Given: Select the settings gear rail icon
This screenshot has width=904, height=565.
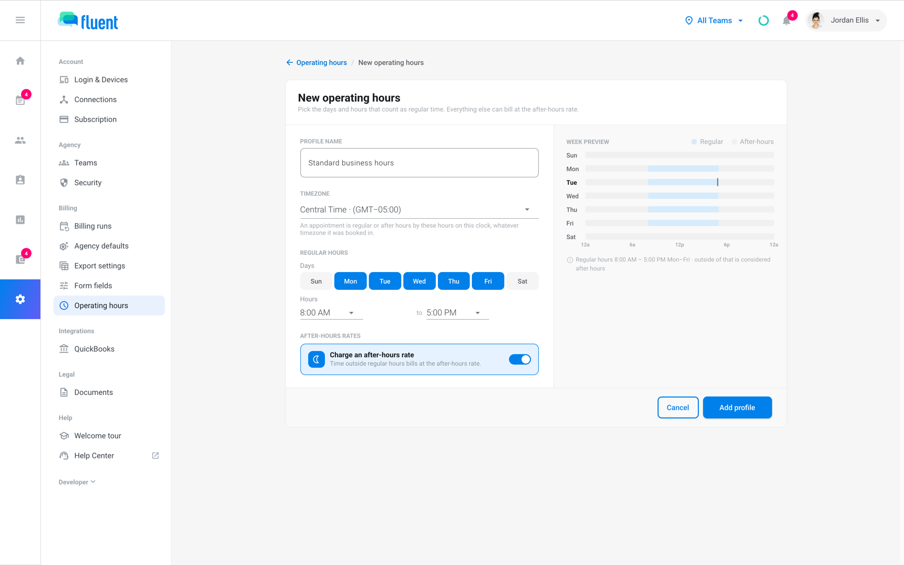Looking at the screenshot, I should 20,299.
